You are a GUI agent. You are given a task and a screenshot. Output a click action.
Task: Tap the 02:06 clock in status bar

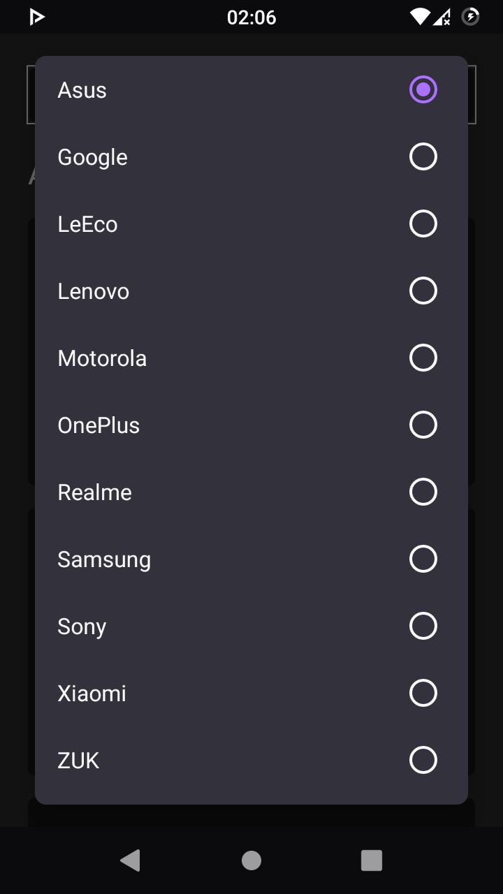251,17
